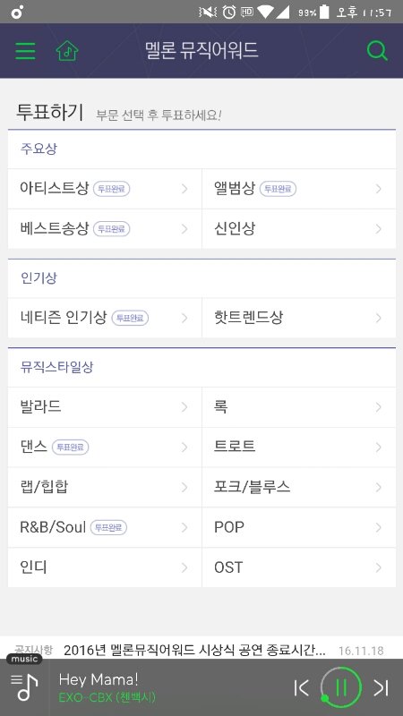This screenshot has height=716, width=403.
Task: Expand the 핫트렌드상 row chevron
Action: [x=378, y=318]
